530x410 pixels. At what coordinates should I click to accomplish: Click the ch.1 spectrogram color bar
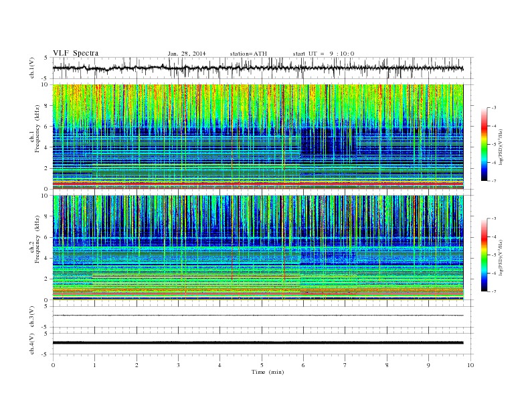point(484,145)
